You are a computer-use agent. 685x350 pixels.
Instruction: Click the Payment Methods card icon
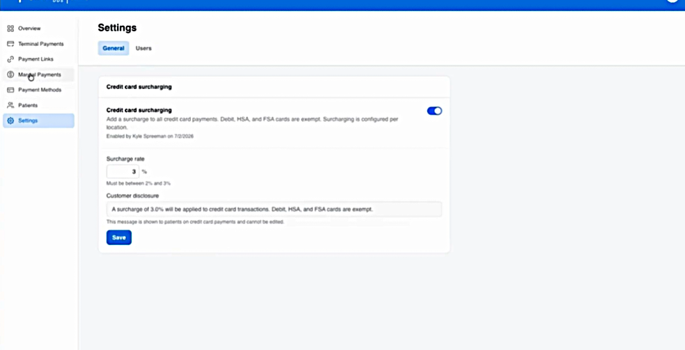pos(10,90)
